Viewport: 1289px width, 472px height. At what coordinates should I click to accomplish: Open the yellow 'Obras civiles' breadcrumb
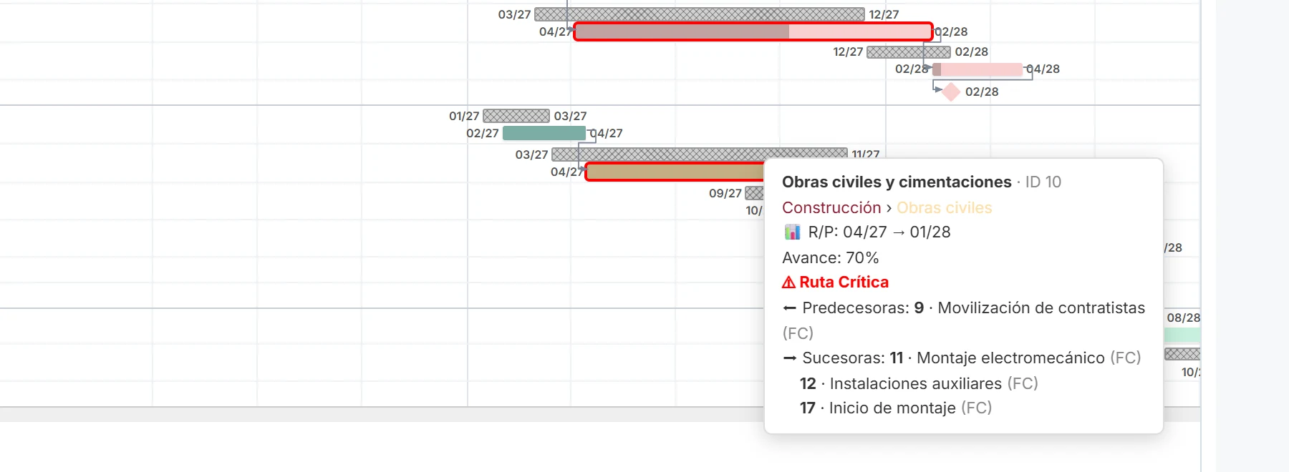click(944, 207)
